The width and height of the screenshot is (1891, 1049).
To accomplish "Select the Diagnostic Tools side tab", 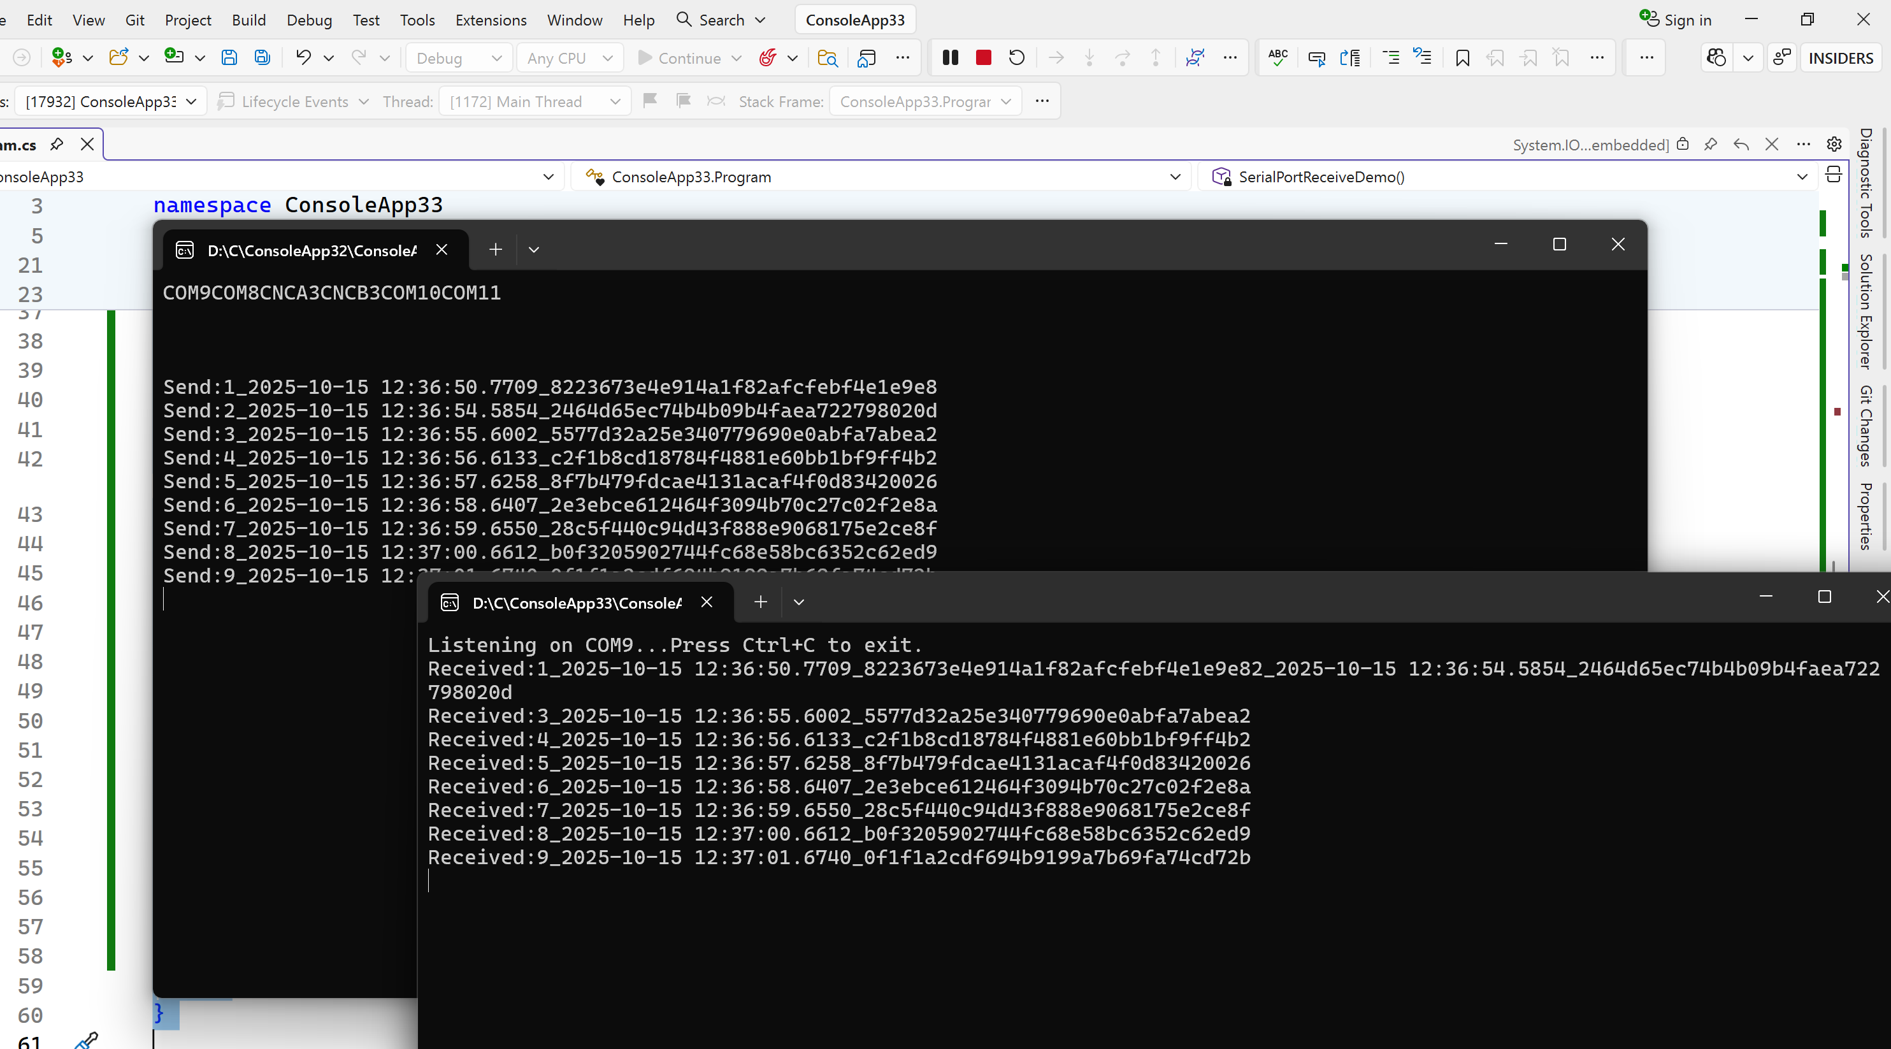I will click(1866, 184).
